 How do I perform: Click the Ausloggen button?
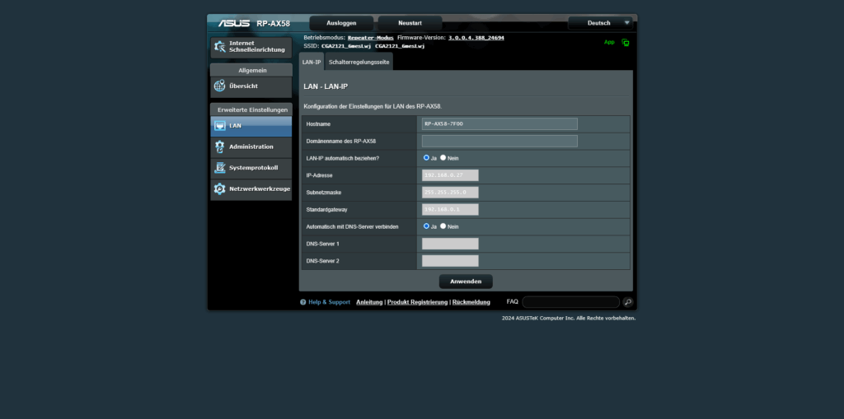point(341,23)
